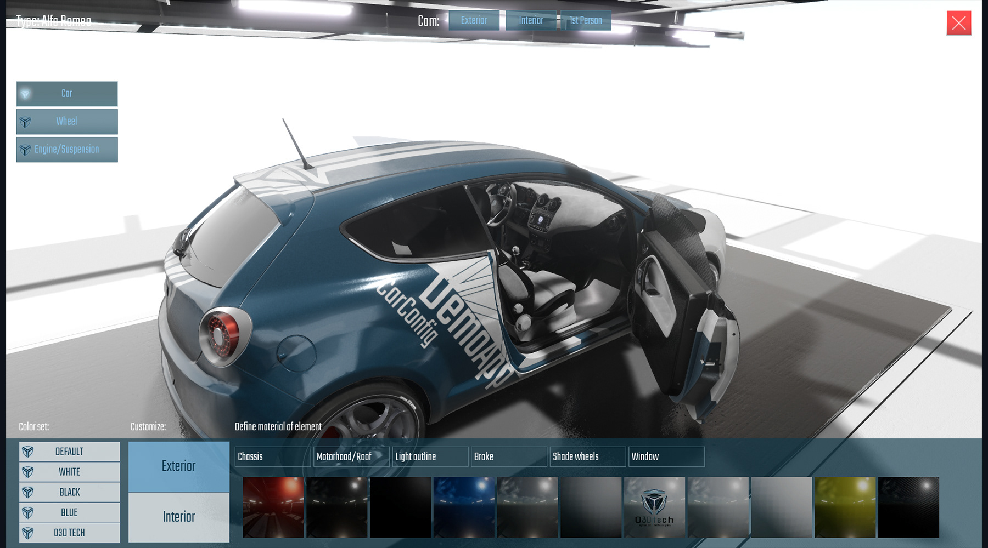Click the cube icon on Wheel button
The height and width of the screenshot is (548, 988).
coord(25,122)
